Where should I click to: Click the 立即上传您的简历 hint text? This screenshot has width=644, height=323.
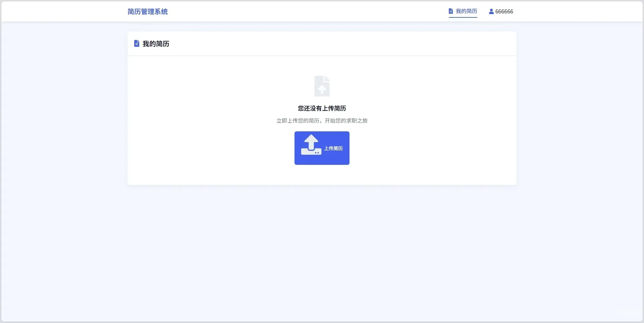point(322,121)
